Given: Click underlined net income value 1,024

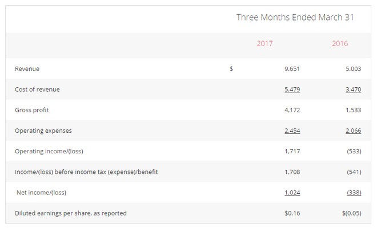Looking at the screenshot, I should tap(292, 193).
